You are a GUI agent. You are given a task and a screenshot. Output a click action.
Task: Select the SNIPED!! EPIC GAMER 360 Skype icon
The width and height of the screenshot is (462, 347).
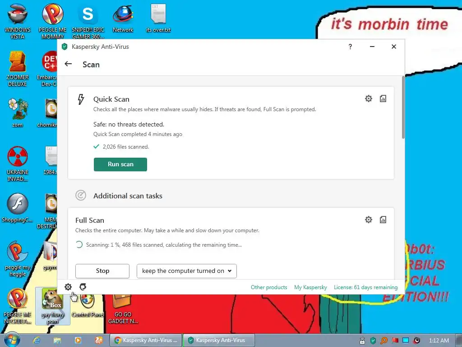(88, 22)
